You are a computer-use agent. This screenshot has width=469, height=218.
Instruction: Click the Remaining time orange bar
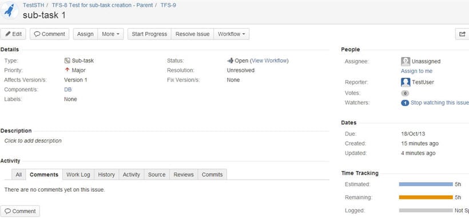[x=426, y=197]
